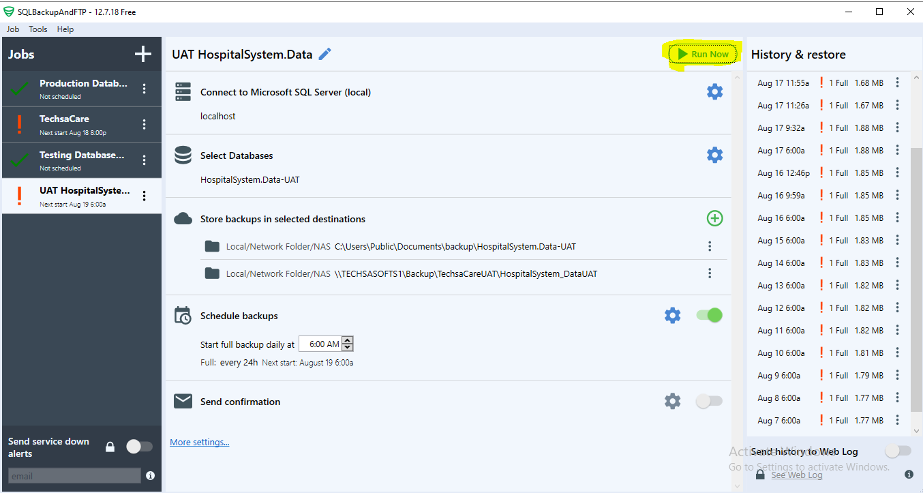Click info icon next to See Web Log

pyautogui.click(x=909, y=475)
